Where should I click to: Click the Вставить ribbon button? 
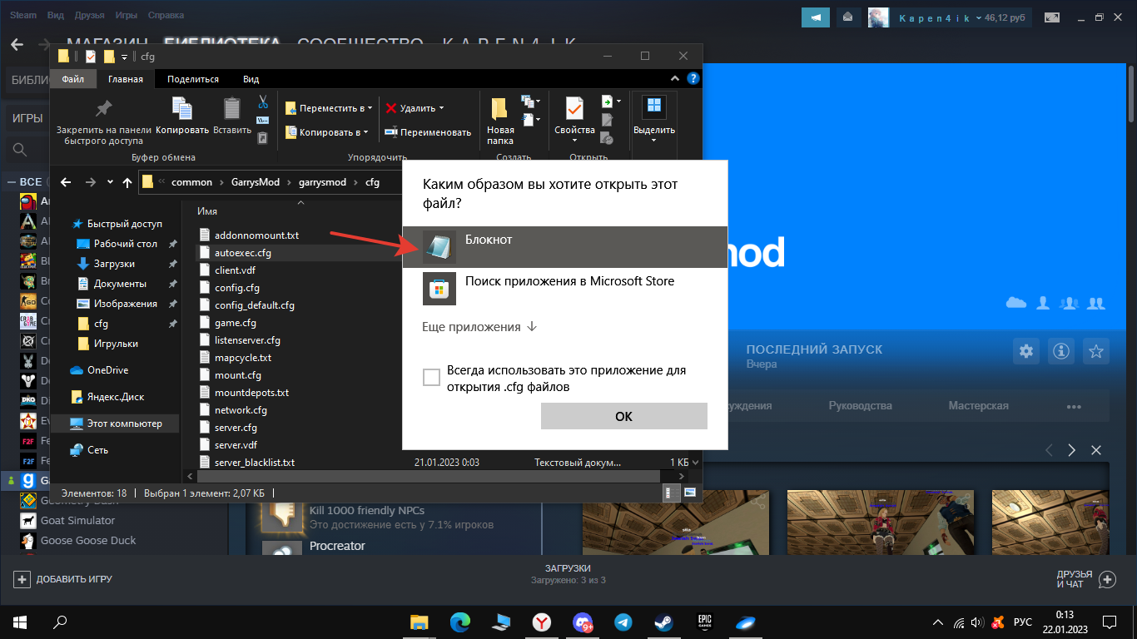232,116
